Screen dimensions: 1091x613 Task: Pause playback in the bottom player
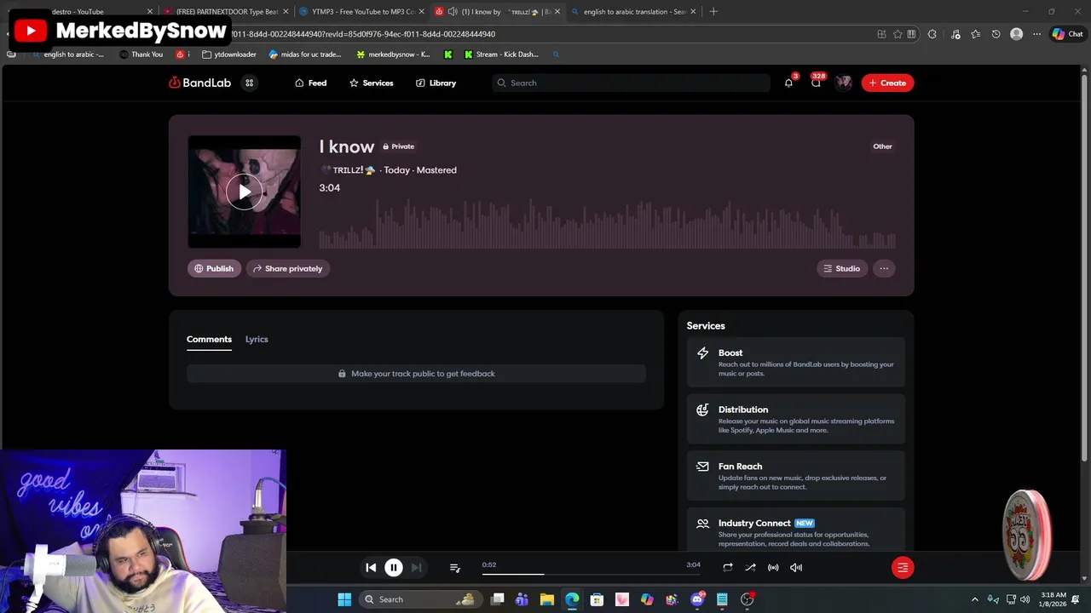point(394,567)
